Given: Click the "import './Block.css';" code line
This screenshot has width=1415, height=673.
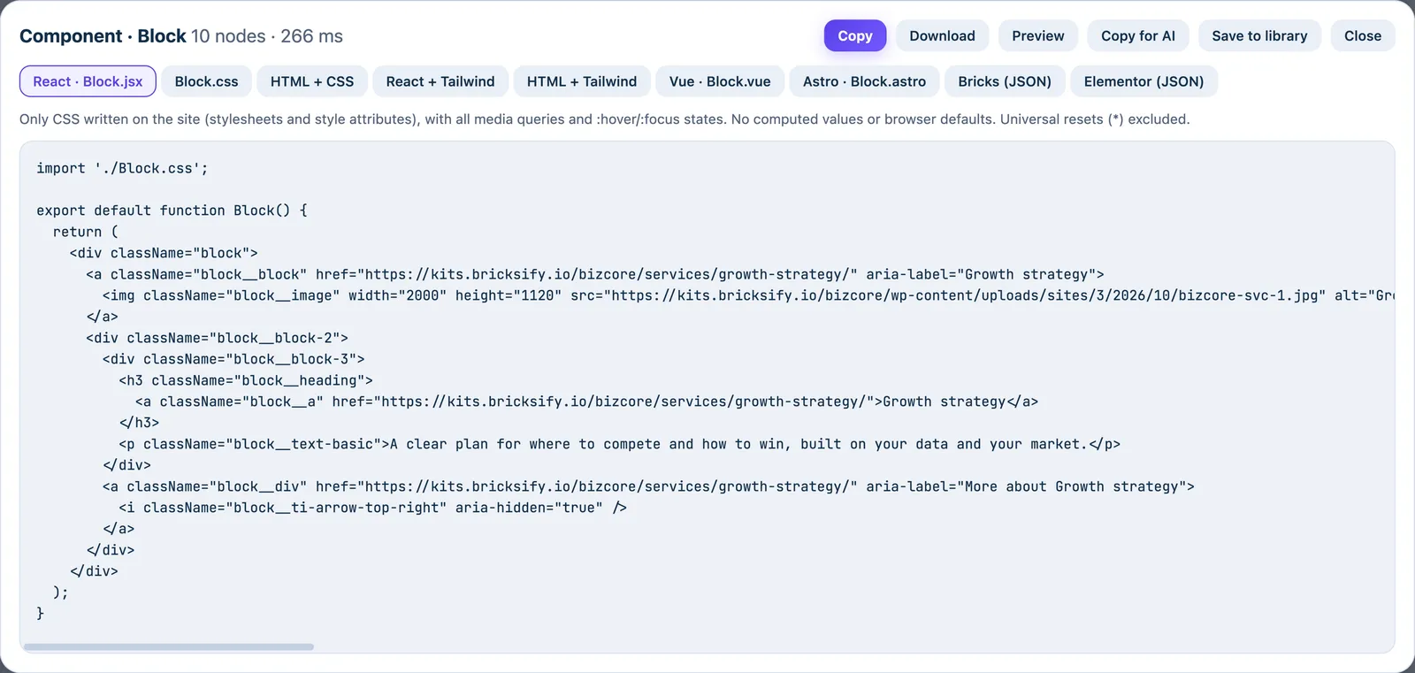Looking at the screenshot, I should pyautogui.click(x=122, y=168).
